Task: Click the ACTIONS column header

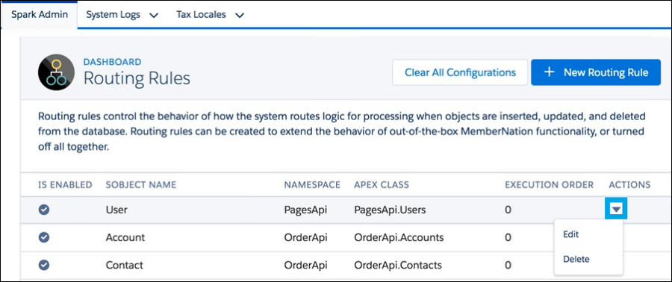Action: point(629,185)
